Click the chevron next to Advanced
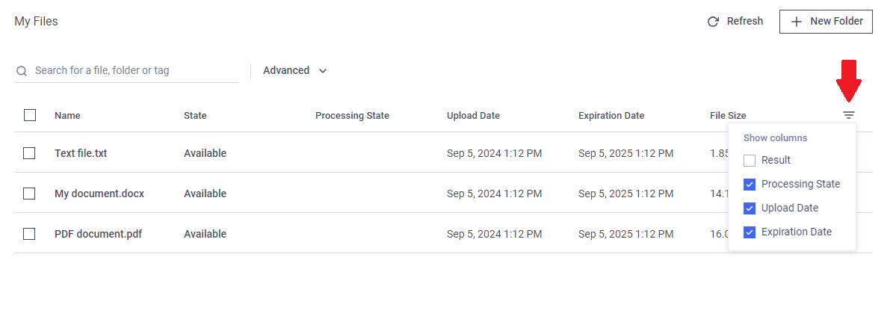The height and width of the screenshot is (328, 890). pyautogui.click(x=322, y=71)
